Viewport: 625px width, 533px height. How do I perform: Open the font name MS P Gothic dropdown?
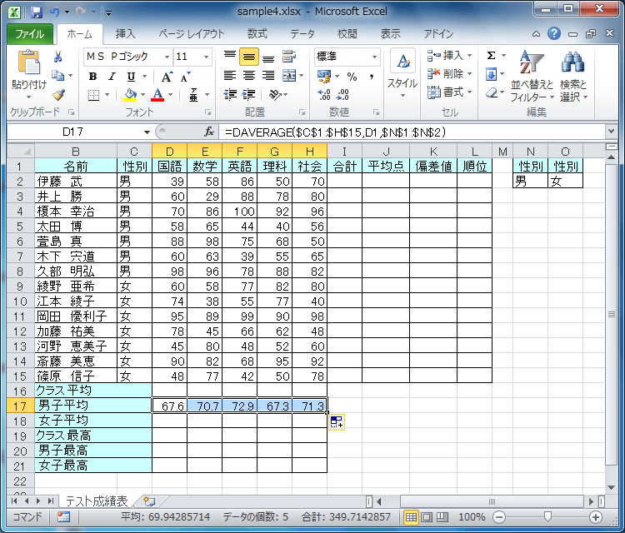[167, 57]
